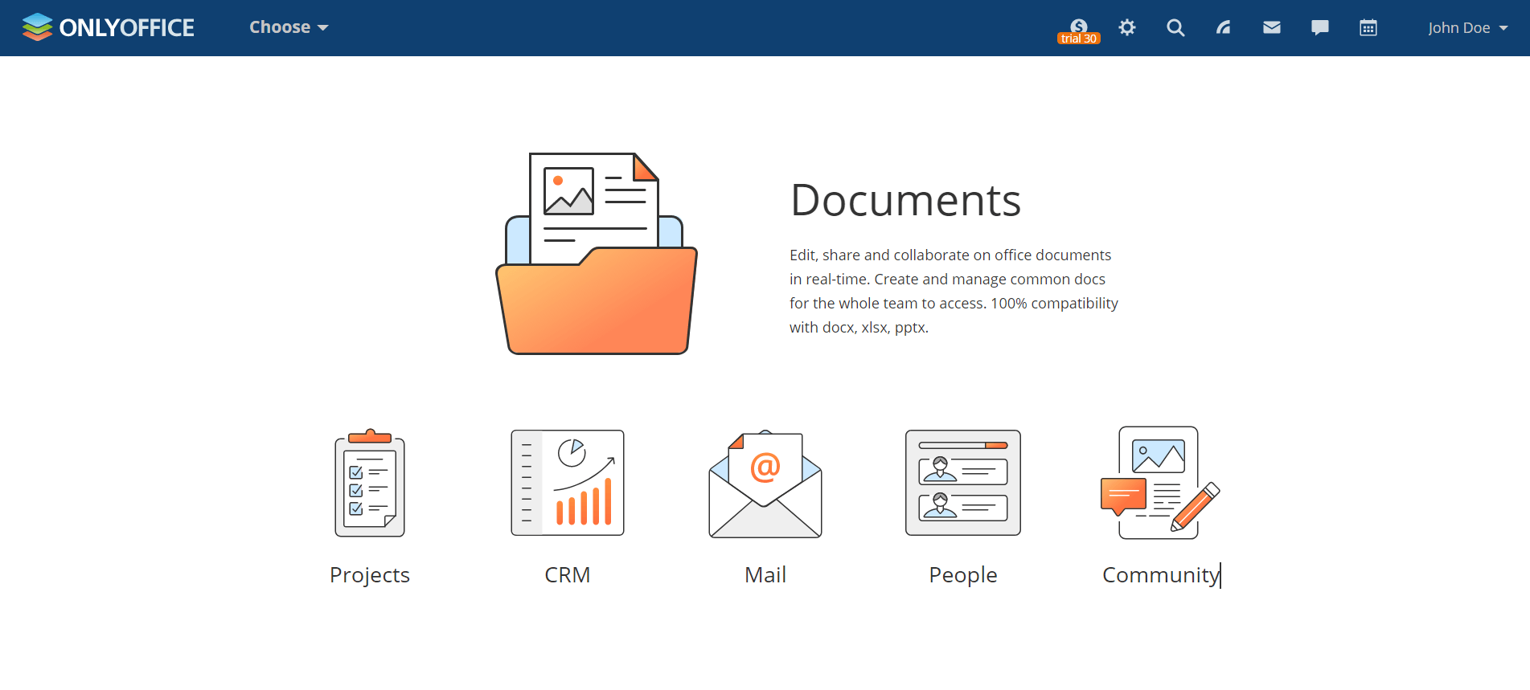
Task: Click the Documents description text
Action: coord(954,291)
